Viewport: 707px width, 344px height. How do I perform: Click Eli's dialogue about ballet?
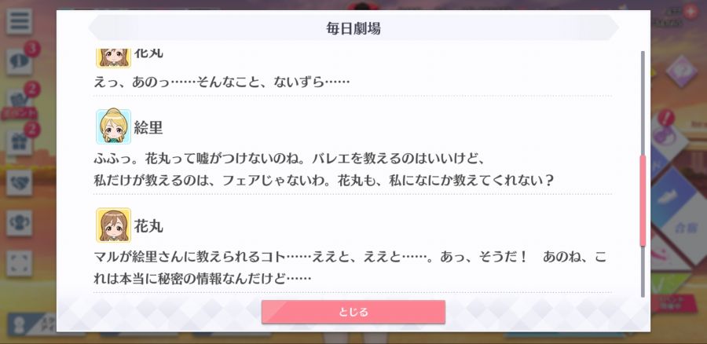(324, 170)
